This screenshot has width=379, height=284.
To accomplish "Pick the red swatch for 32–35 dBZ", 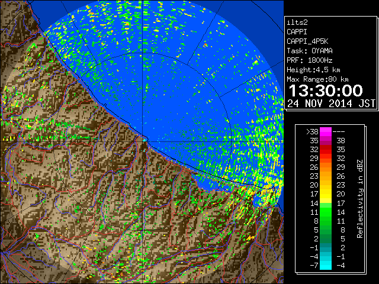I will click(x=326, y=150).
